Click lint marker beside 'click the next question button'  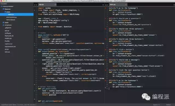point(106,70)
